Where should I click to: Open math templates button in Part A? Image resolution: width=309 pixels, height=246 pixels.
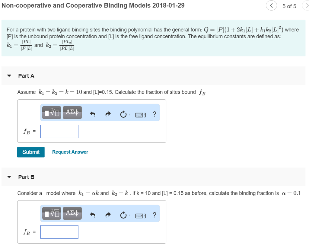[52, 113]
